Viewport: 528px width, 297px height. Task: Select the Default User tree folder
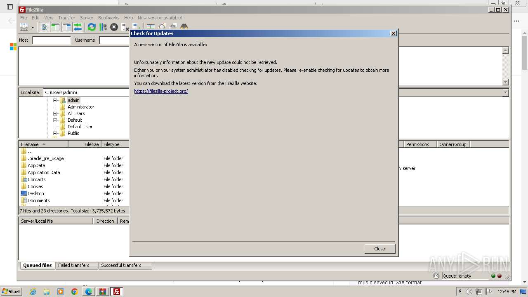(x=80, y=127)
